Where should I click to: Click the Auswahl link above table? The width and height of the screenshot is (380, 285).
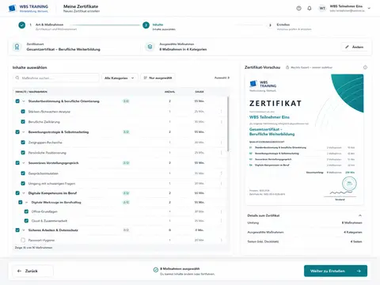click(222, 78)
